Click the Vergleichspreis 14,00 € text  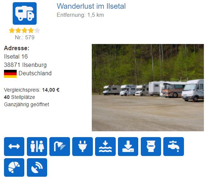32,90
